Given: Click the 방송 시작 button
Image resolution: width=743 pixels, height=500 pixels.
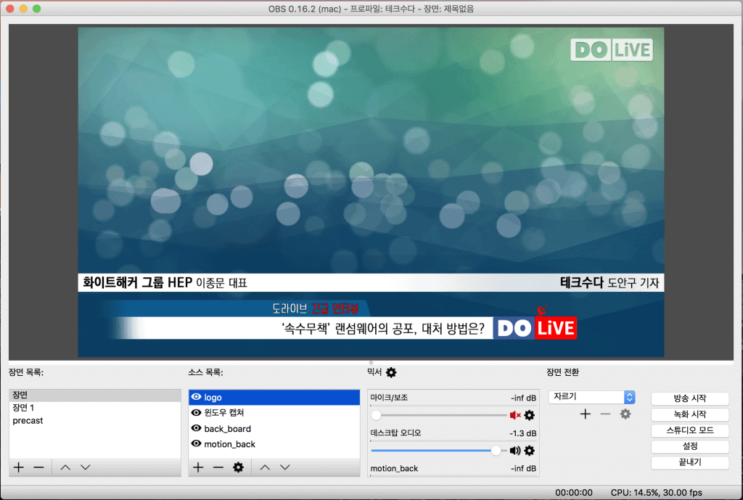Looking at the screenshot, I should [x=689, y=398].
